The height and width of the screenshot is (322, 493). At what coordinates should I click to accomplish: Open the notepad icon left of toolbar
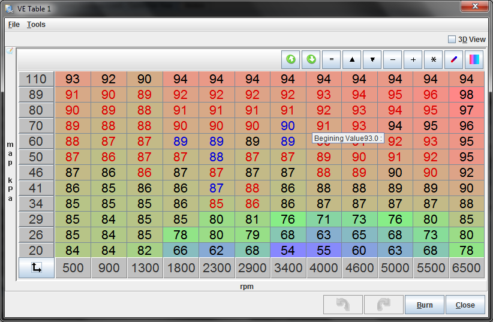point(10,50)
